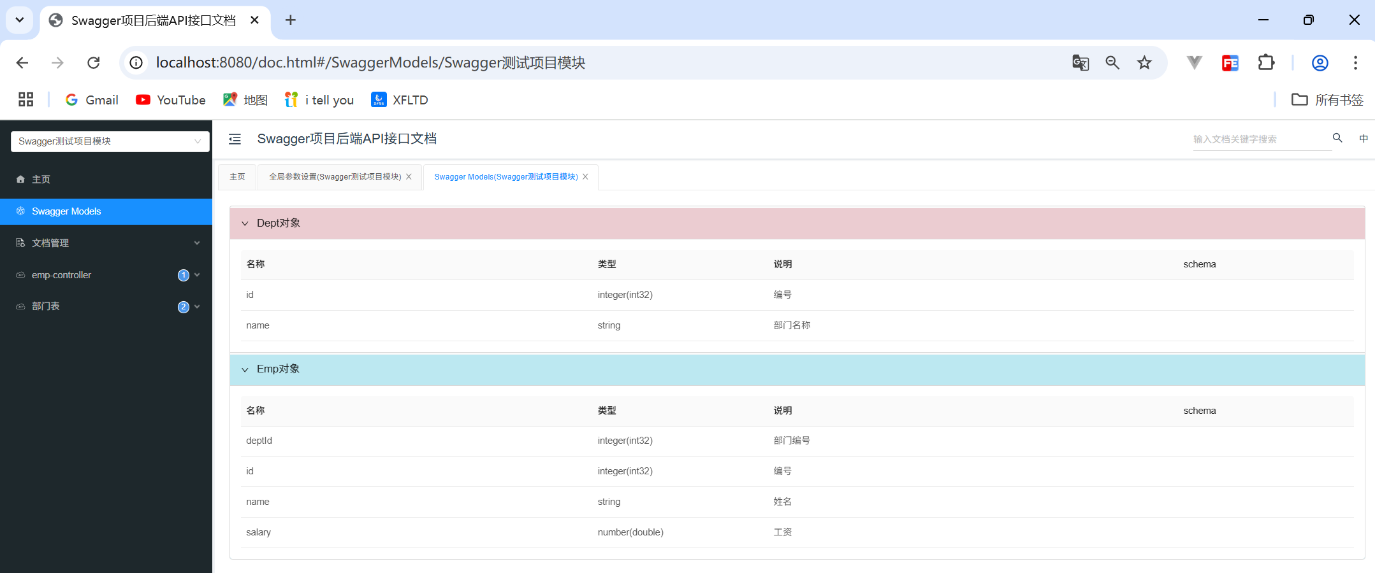Click '部门名称' description cell

(x=792, y=325)
